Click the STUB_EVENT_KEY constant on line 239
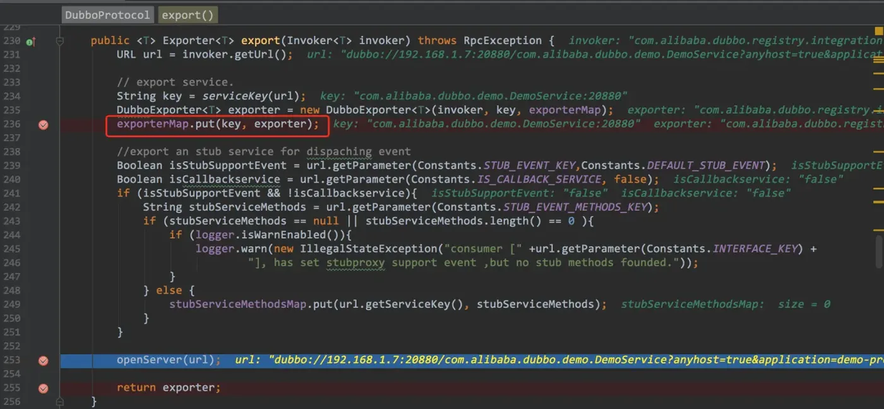The width and height of the screenshot is (884, 409). (x=531, y=165)
